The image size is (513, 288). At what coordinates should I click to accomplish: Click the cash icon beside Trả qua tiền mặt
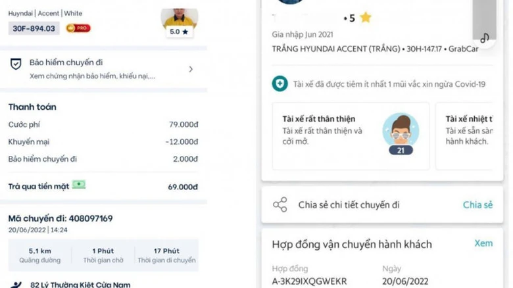[79, 185]
